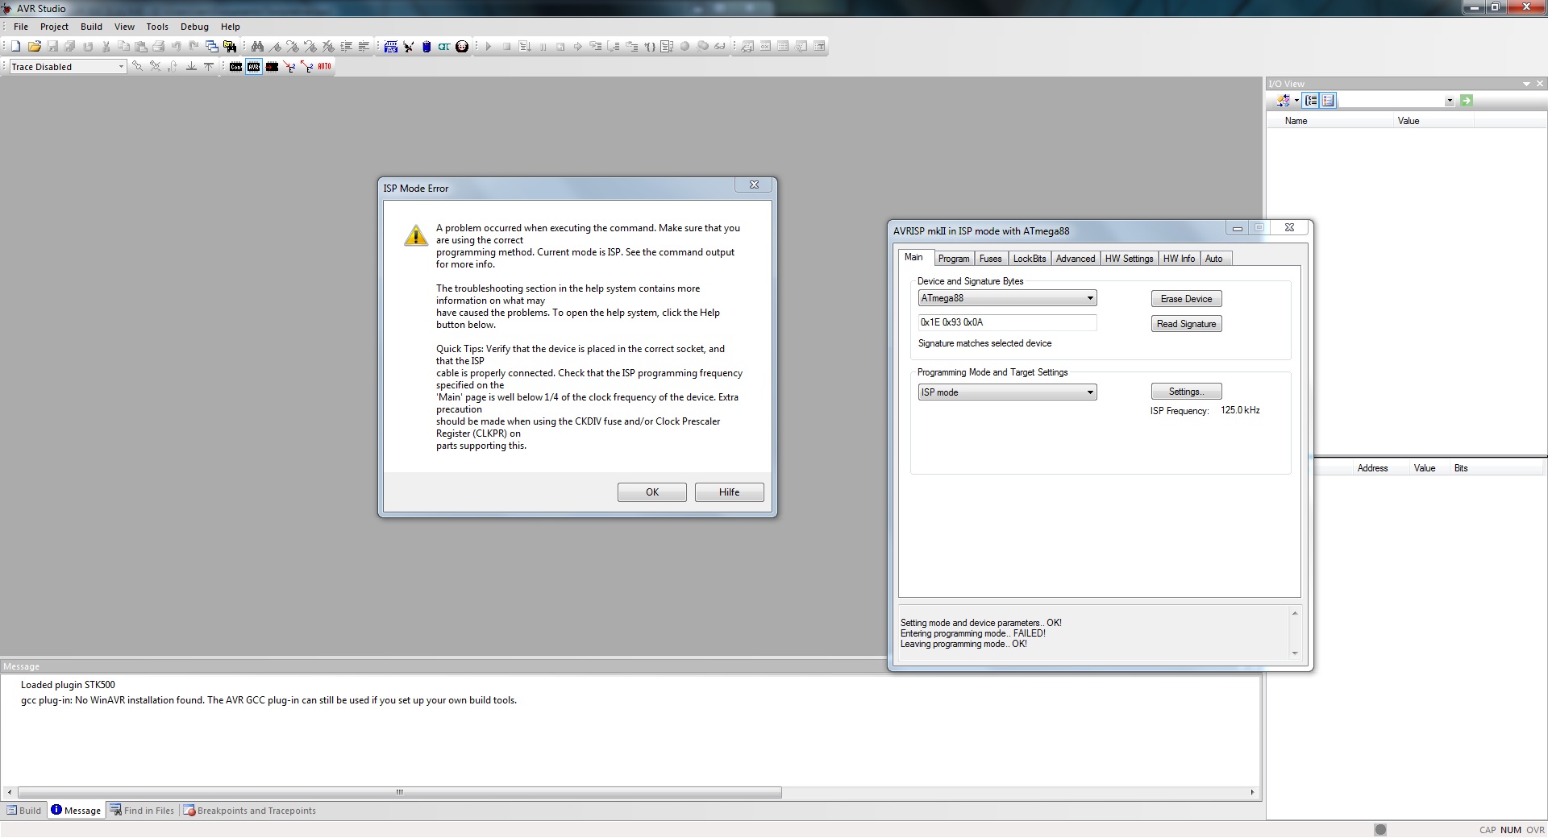This screenshot has width=1548, height=838.
Task: Open the I/O View search combo dropdown
Action: click(x=1449, y=101)
